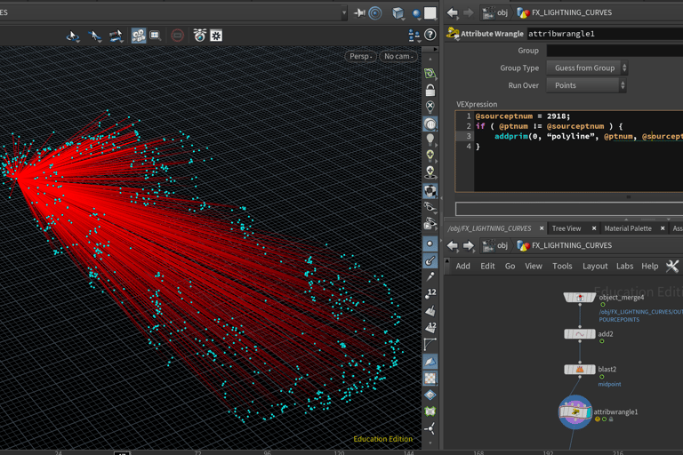Open viewport help button
The width and height of the screenshot is (683, 455).
pos(430,35)
